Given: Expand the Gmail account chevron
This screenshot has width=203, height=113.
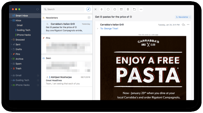Looking at the screenshot, I should (x=11, y=75).
